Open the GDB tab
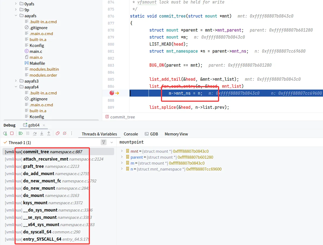Screen dimensions: 323x245 pyautogui.click(x=151, y=134)
